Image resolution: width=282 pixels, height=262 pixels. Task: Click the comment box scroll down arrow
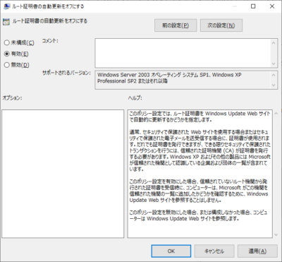pos(274,64)
